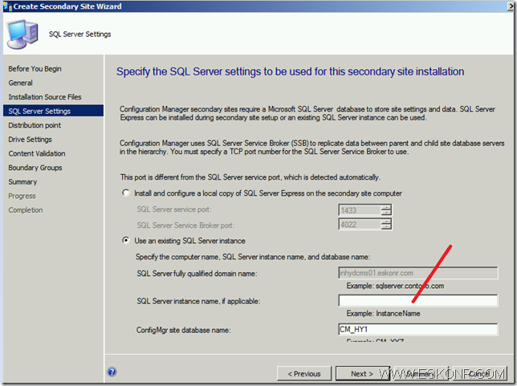Click the Next button
Screen dimensions: 517x386
(x=362, y=373)
